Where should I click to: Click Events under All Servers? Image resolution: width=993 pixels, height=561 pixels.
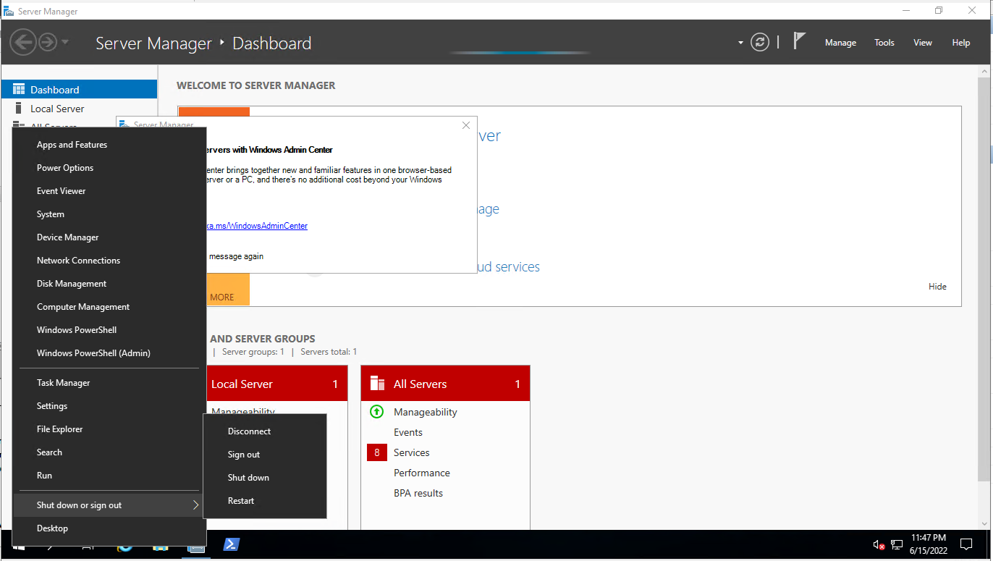[x=408, y=432]
